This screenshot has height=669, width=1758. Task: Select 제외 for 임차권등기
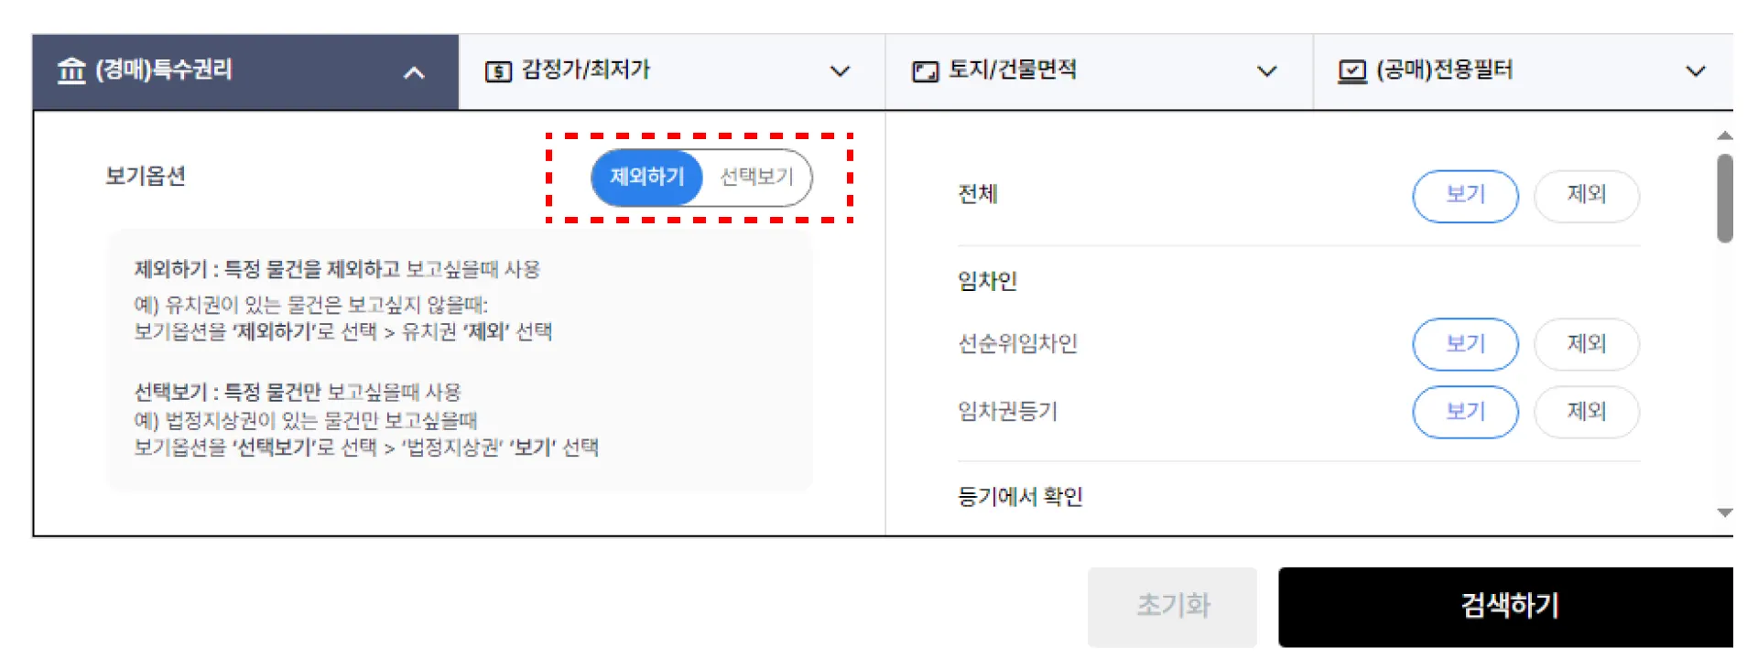(x=1587, y=412)
